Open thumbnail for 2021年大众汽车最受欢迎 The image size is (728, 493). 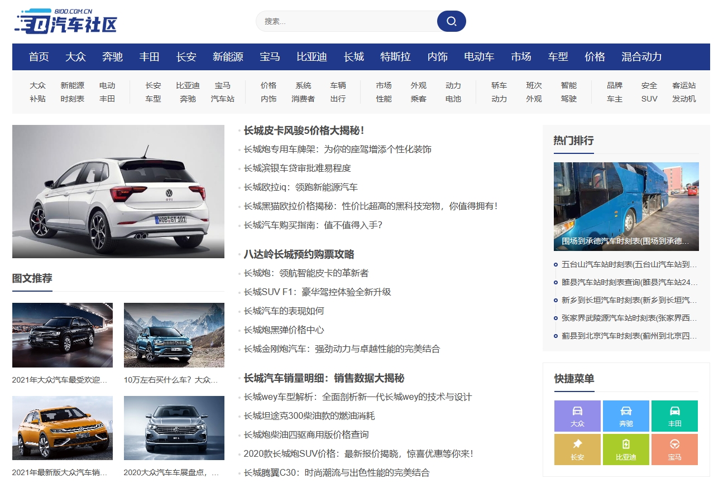pos(63,335)
